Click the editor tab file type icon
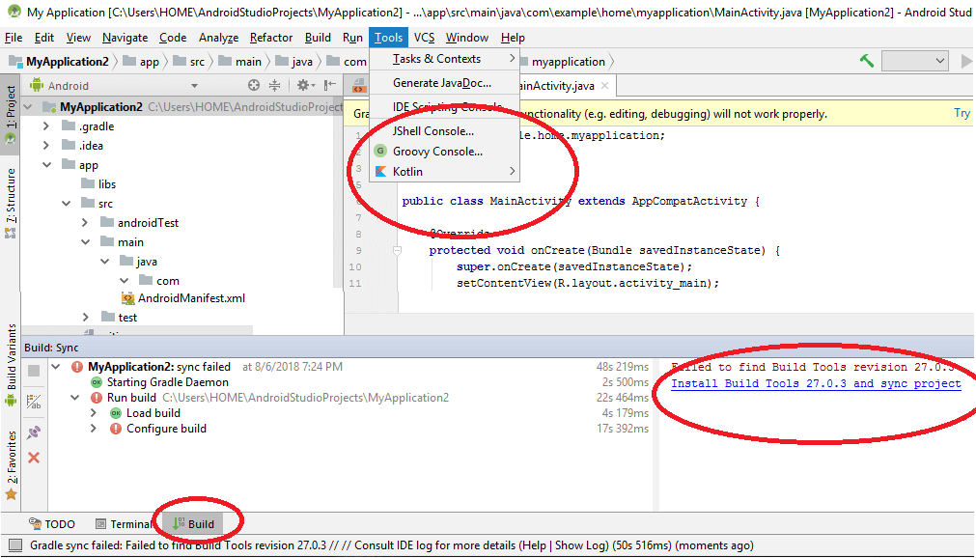 tap(359, 85)
